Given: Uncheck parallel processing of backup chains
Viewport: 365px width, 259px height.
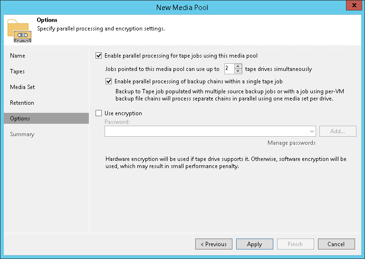Looking at the screenshot, I should click(109, 81).
